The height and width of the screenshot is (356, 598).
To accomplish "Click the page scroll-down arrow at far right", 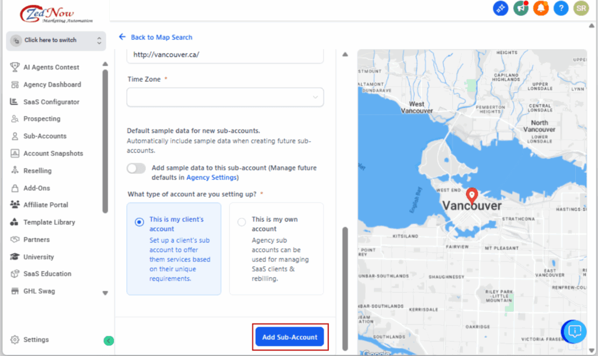I will coord(592,350).
